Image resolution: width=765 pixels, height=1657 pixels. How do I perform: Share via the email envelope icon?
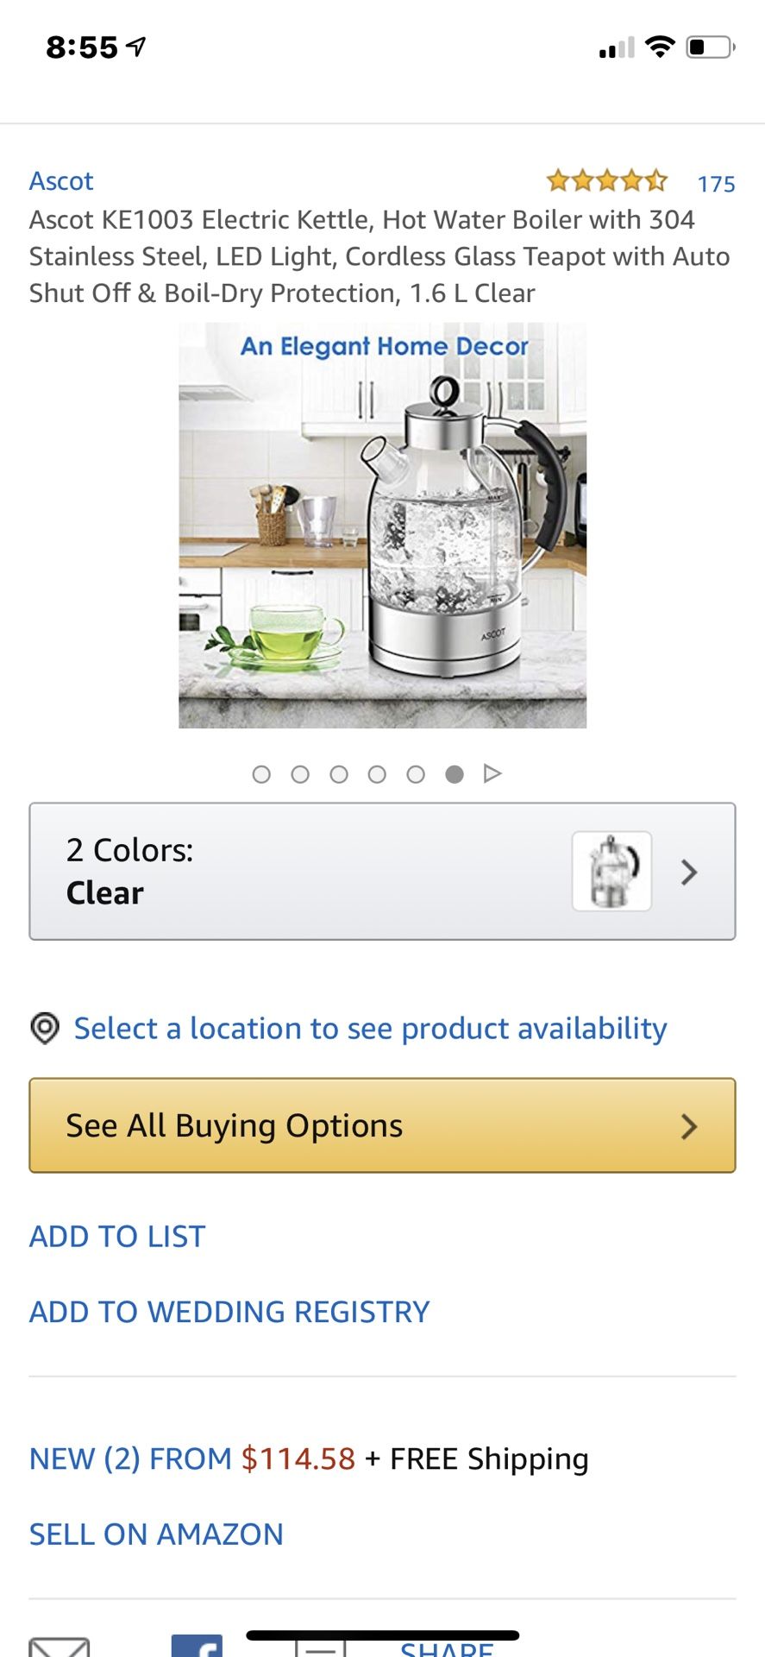60,1646
